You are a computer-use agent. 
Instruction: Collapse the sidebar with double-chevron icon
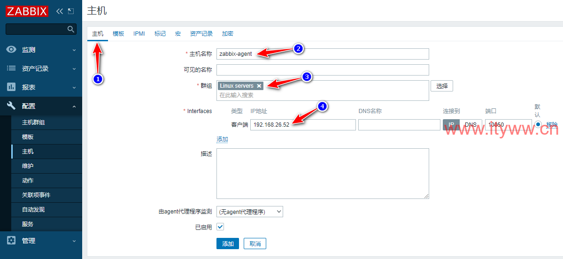tap(60, 11)
